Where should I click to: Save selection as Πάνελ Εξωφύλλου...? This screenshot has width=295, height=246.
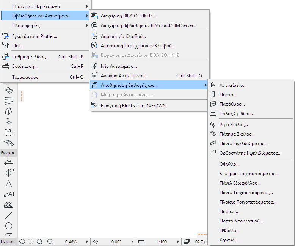click(251, 183)
